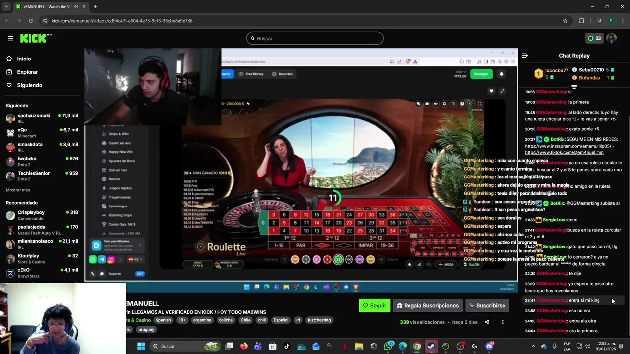Go to Siguiendo in the sidebar
Screen dimensions: 630x354
pos(24,85)
